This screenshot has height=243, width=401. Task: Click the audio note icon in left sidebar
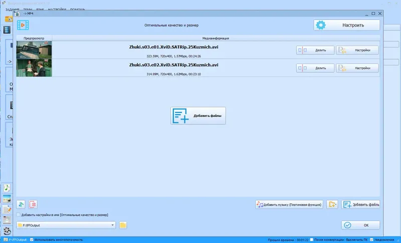click(7, 188)
